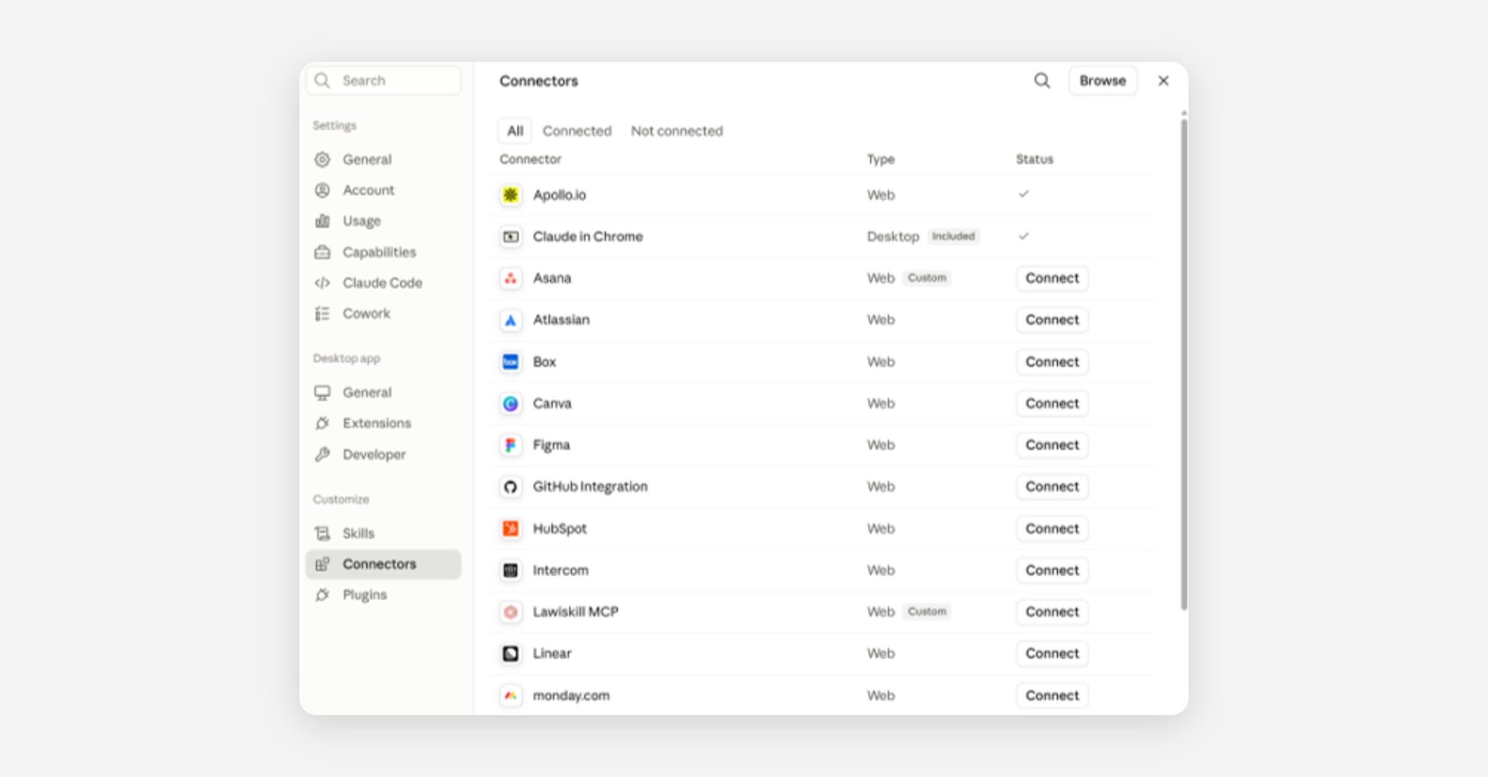Screen dimensions: 1488x777
Task: Click the Skills scroll icon
Action: [322, 533]
